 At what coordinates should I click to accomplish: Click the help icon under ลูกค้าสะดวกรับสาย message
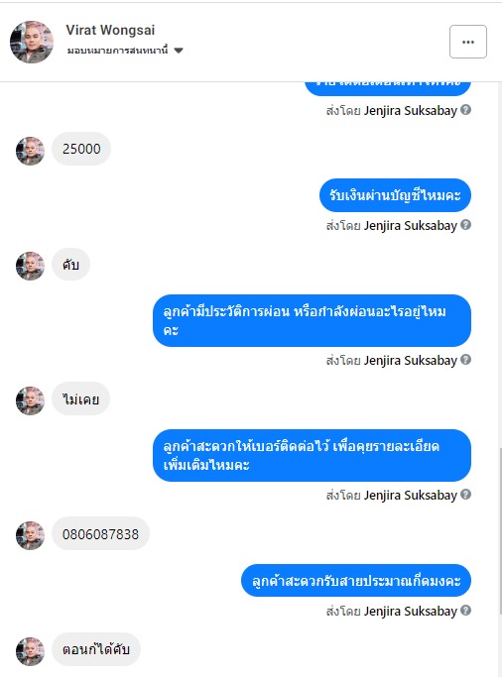click(x=465, y=611)
